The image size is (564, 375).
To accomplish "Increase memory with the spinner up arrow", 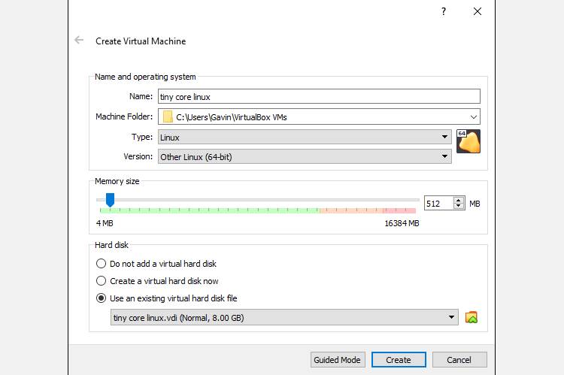I will 459,200.
